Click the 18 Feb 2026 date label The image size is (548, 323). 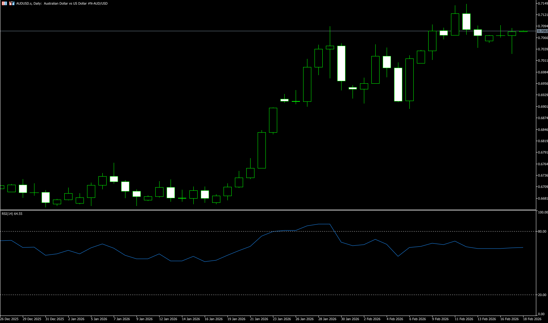click(532, 319)
